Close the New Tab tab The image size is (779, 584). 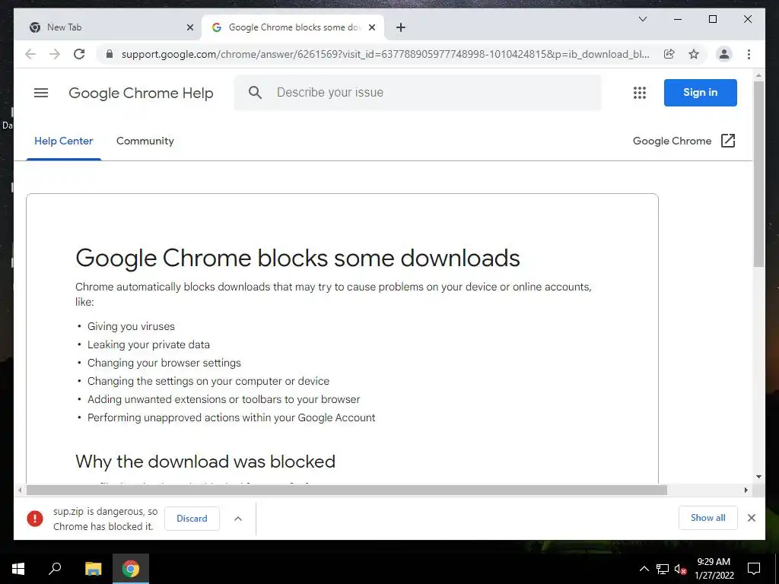[189, 28]
